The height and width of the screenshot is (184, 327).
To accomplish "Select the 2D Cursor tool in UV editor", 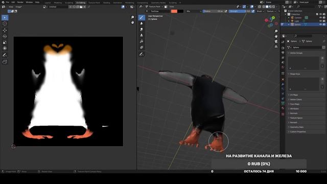I will tap(5, 24).
